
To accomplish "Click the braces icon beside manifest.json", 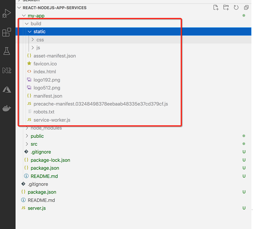I will pos(29,96).
